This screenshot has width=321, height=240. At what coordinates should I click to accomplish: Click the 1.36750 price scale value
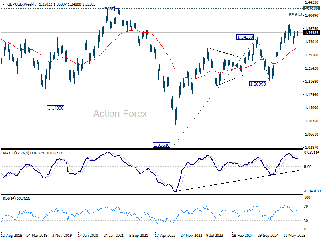312,29
